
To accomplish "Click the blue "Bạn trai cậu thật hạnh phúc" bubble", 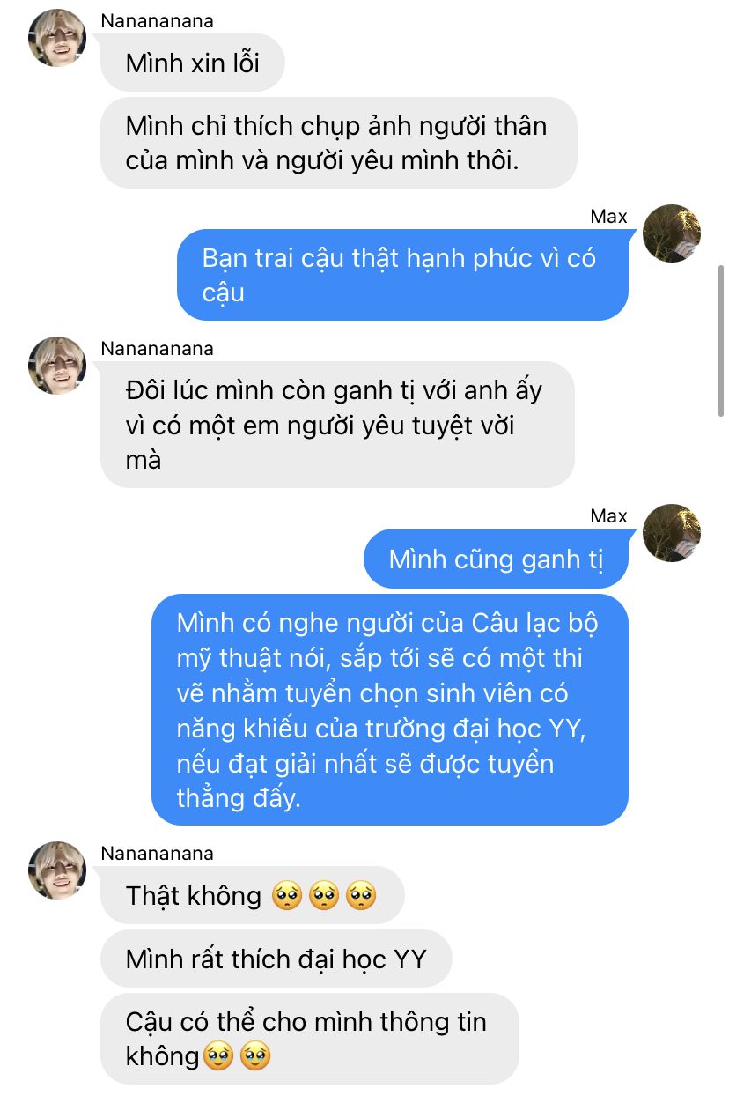I will (402, 275).
